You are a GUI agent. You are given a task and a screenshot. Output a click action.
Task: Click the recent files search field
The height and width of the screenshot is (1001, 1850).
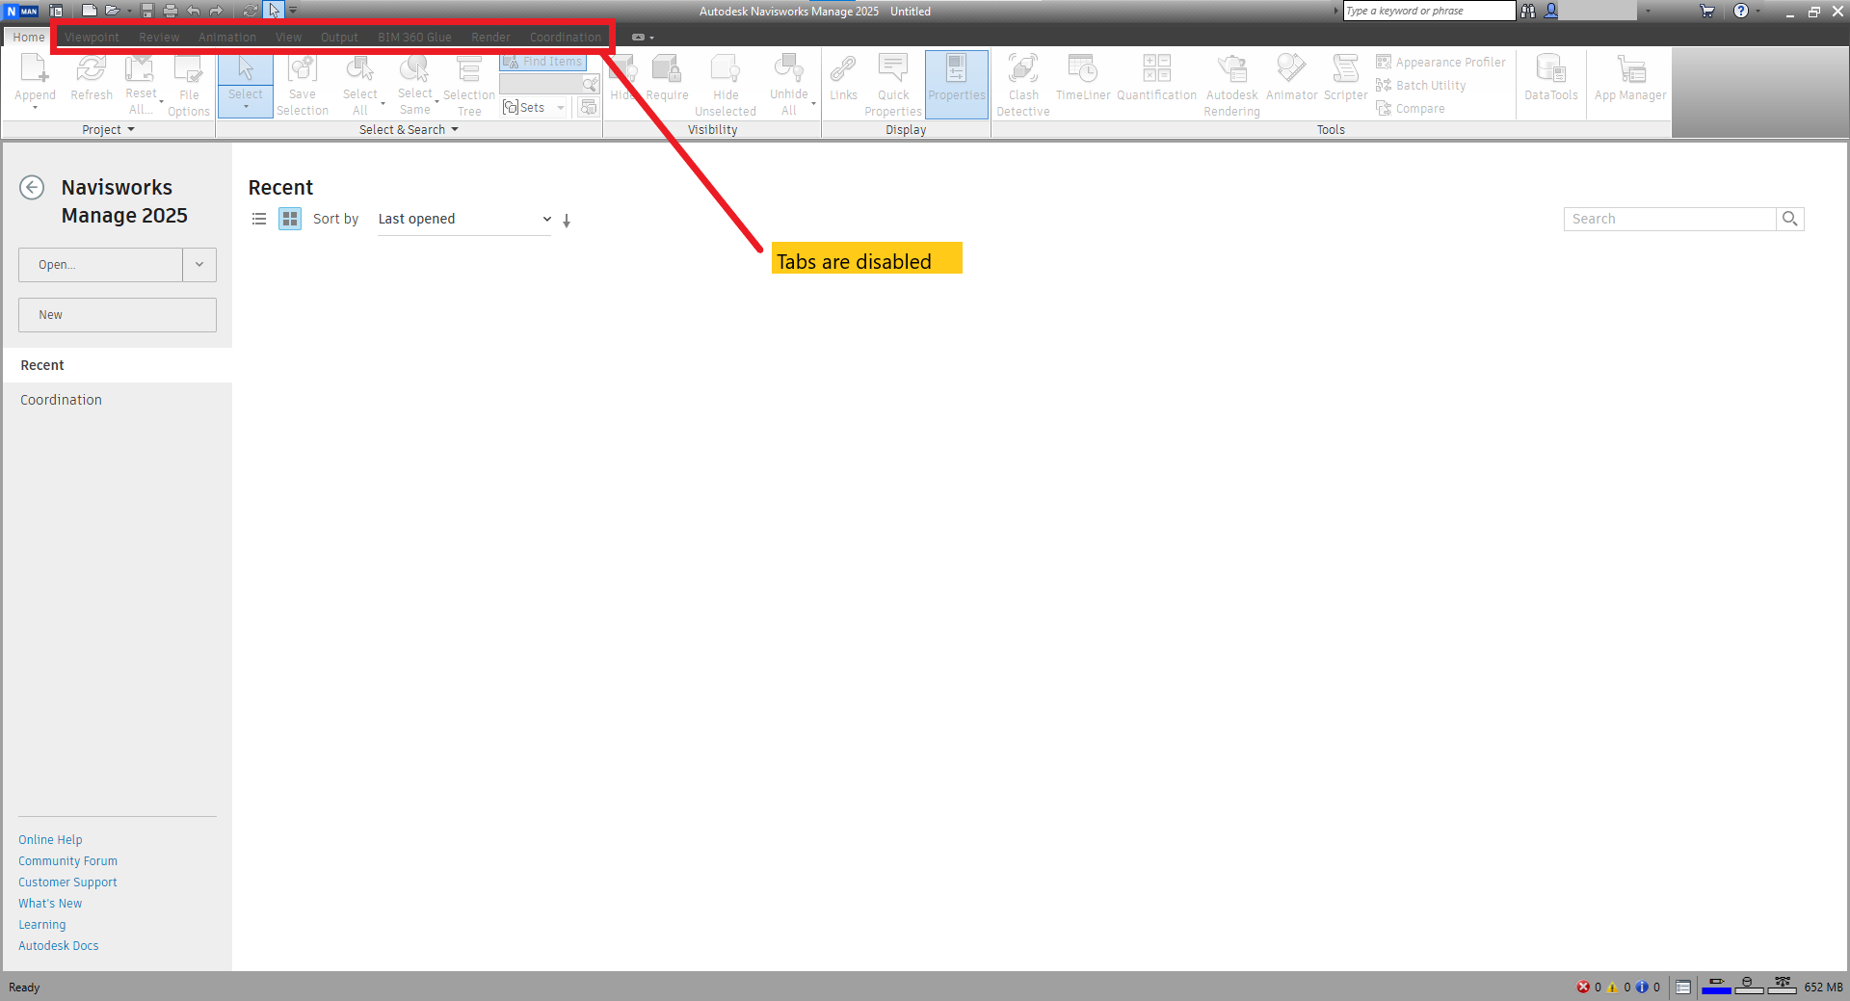click(1672, 219)
